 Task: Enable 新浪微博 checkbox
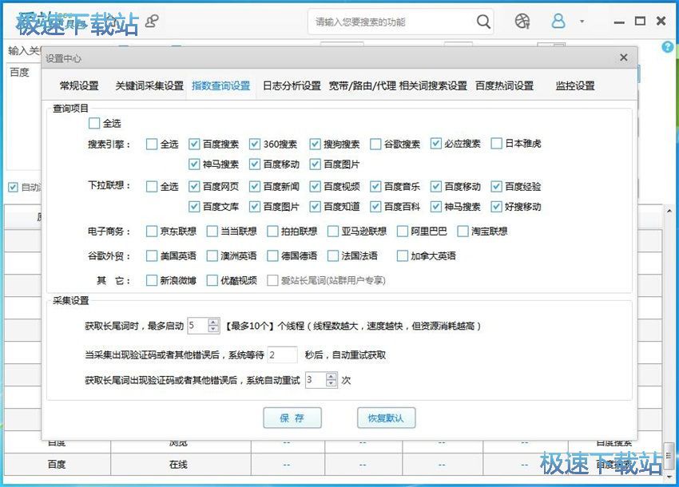[x=152, y=280]
